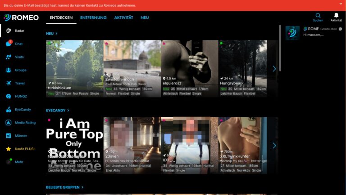Viewport: 346px width, 195px height.
Task: Click the page vertical scrollbar
Action: pos(280,48)
